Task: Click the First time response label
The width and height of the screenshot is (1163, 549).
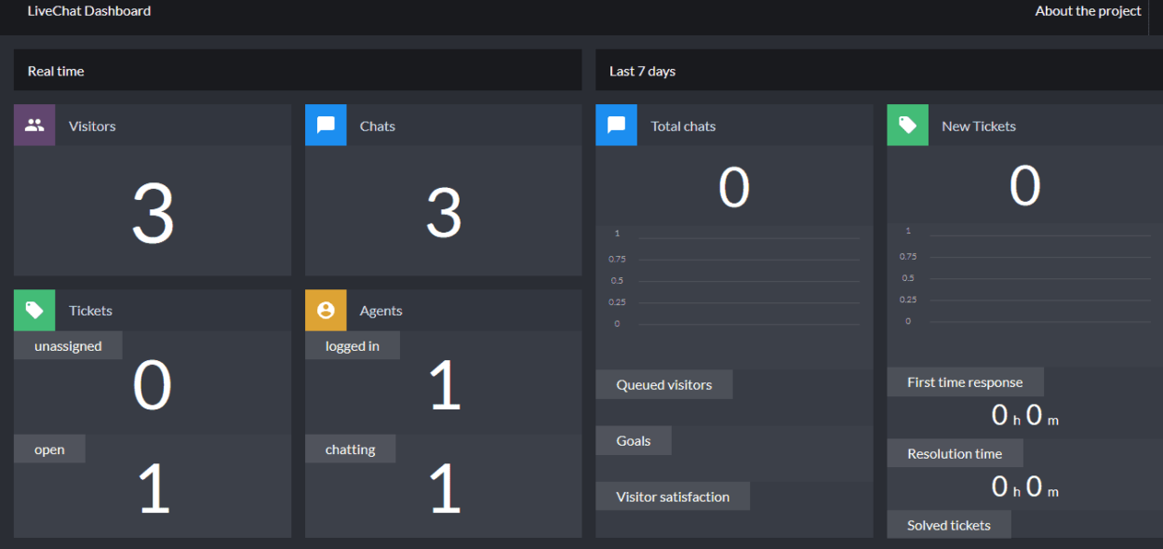Action: click(965, 382)
